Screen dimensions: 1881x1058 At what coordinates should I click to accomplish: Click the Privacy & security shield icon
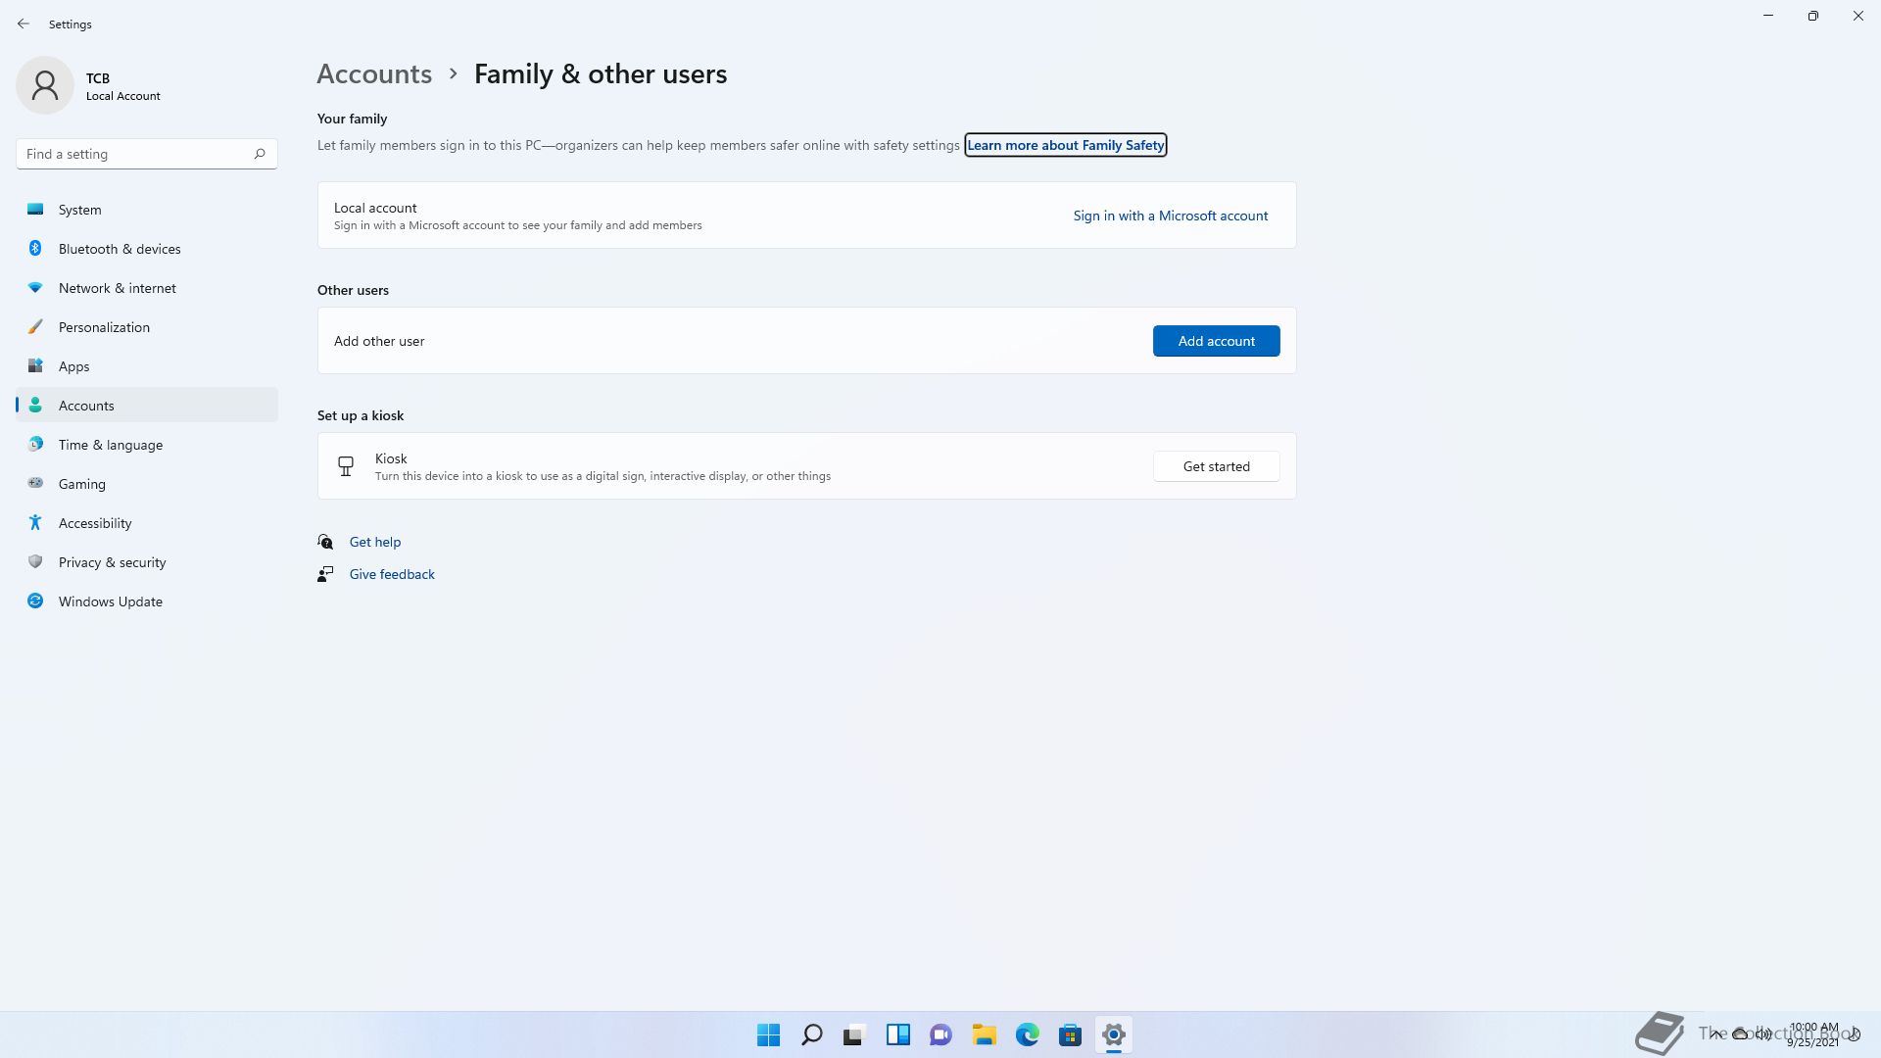click(x=35, y=561)
